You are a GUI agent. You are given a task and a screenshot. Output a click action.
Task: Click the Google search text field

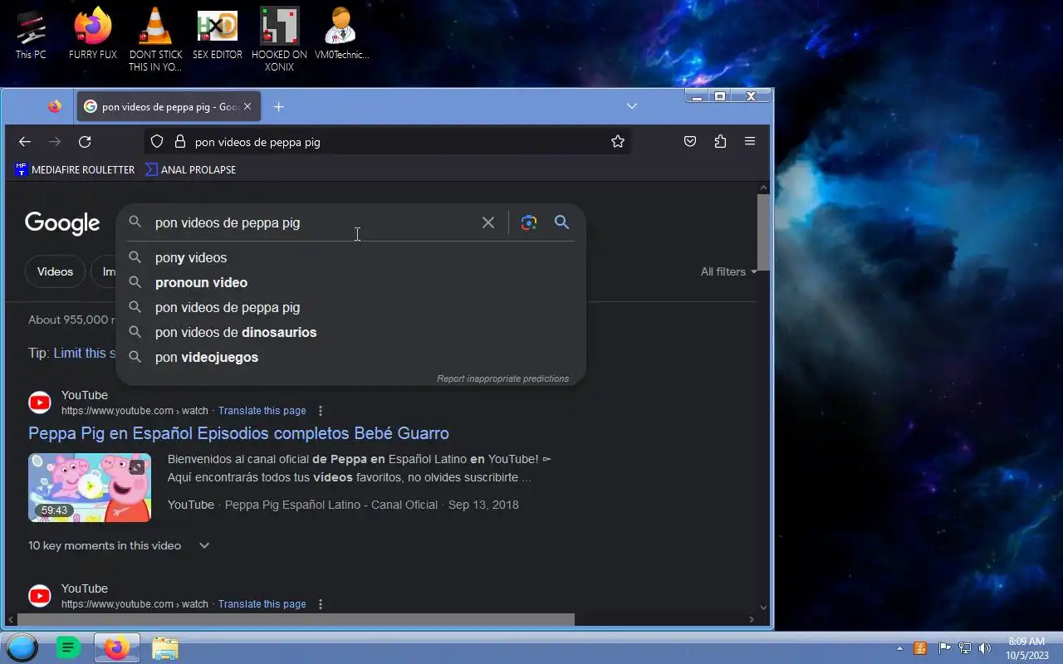click(x=311, y=222)
